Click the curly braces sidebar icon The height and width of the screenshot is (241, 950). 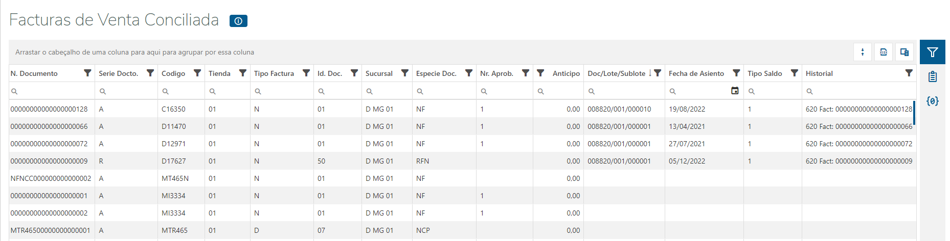coord(932,101)
